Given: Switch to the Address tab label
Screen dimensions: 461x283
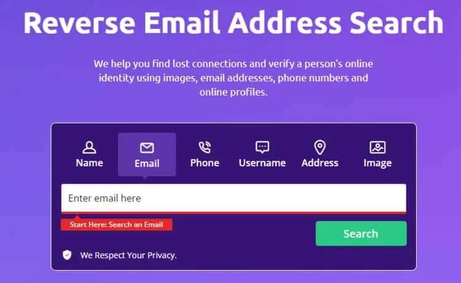Looking at the screenshot, I should pyautogui.click(x=320, y=163).
